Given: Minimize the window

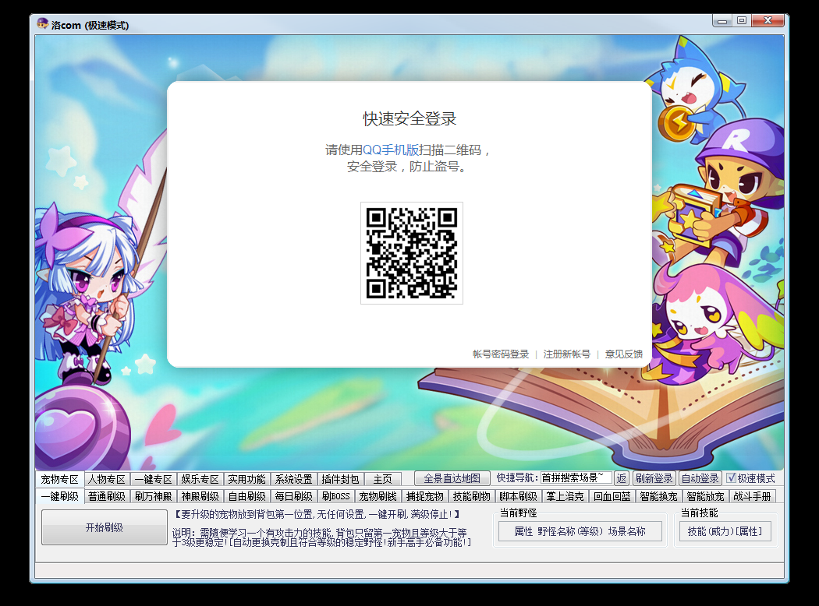Looking at the screenshot, I should click(x=722, y=21).
